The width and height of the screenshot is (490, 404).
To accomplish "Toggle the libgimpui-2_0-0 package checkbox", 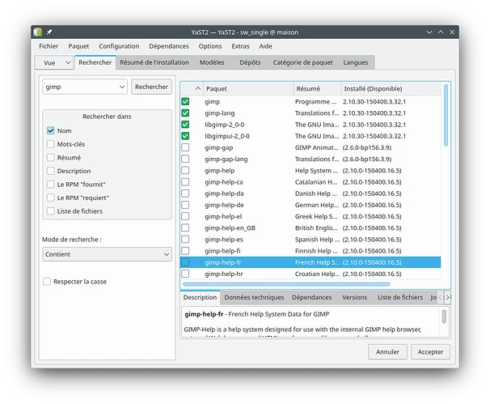I will coord(185,136).
